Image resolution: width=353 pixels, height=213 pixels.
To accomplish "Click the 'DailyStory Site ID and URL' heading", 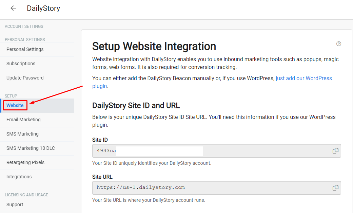I will pyautogui.click(x=136, y=105).
